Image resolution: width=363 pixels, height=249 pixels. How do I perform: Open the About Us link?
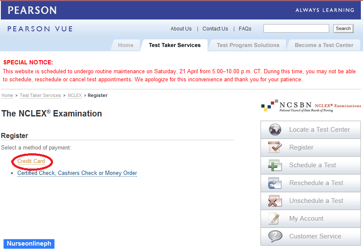[181, 29]
